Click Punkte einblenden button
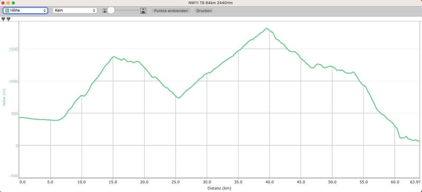Image resolution: width=422 pixels, height=192 pixels. (171, 11)
